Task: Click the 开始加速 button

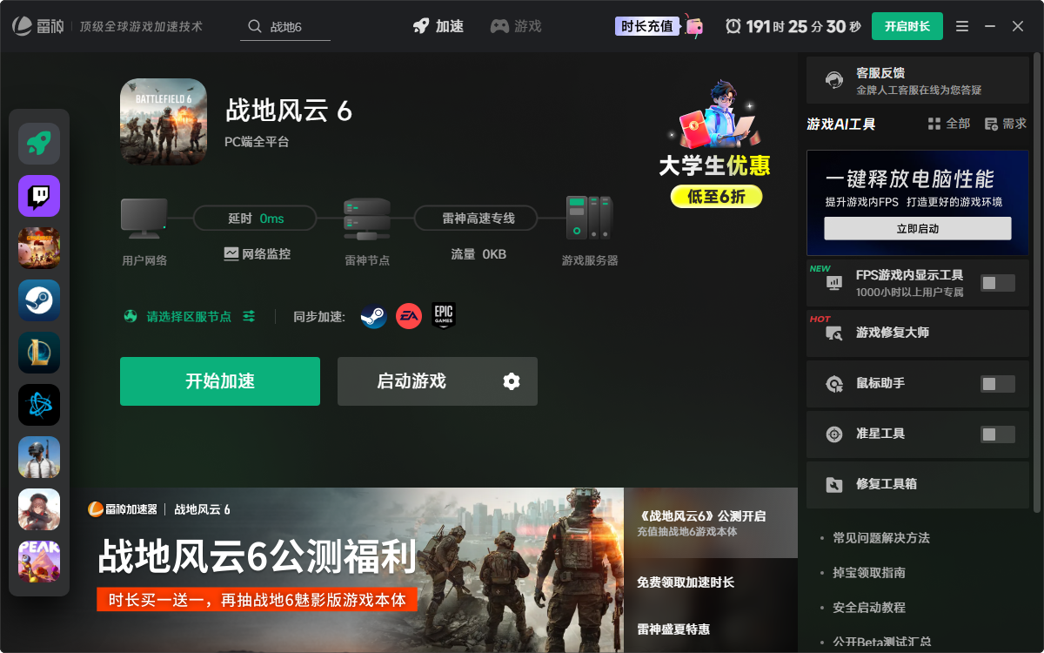Action: (x=219, y=381)
